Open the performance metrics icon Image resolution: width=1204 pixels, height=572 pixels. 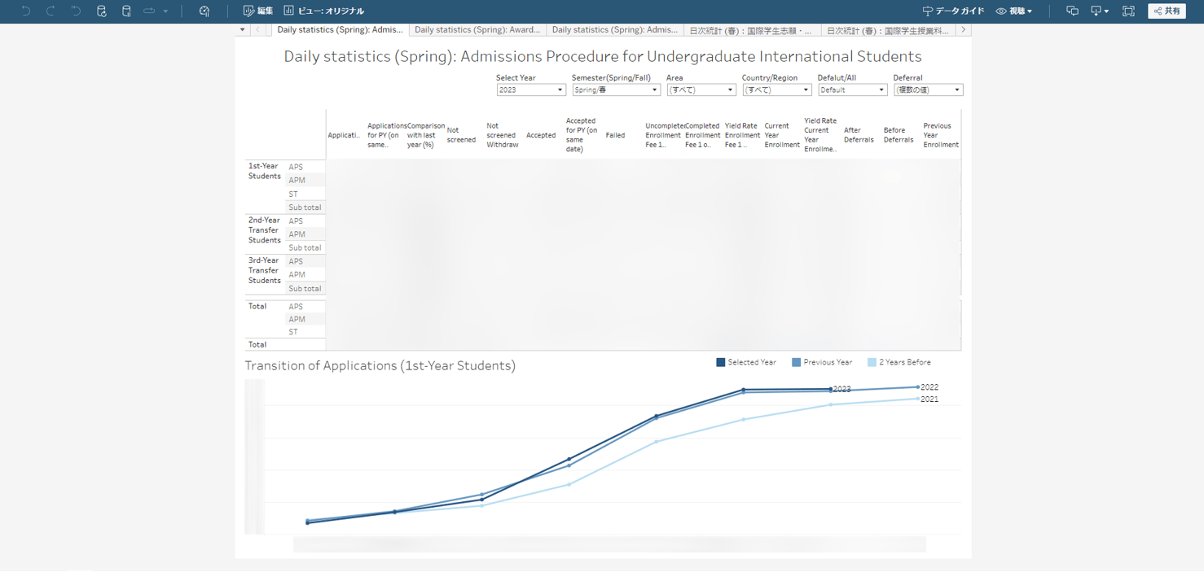tap(204, 11)
